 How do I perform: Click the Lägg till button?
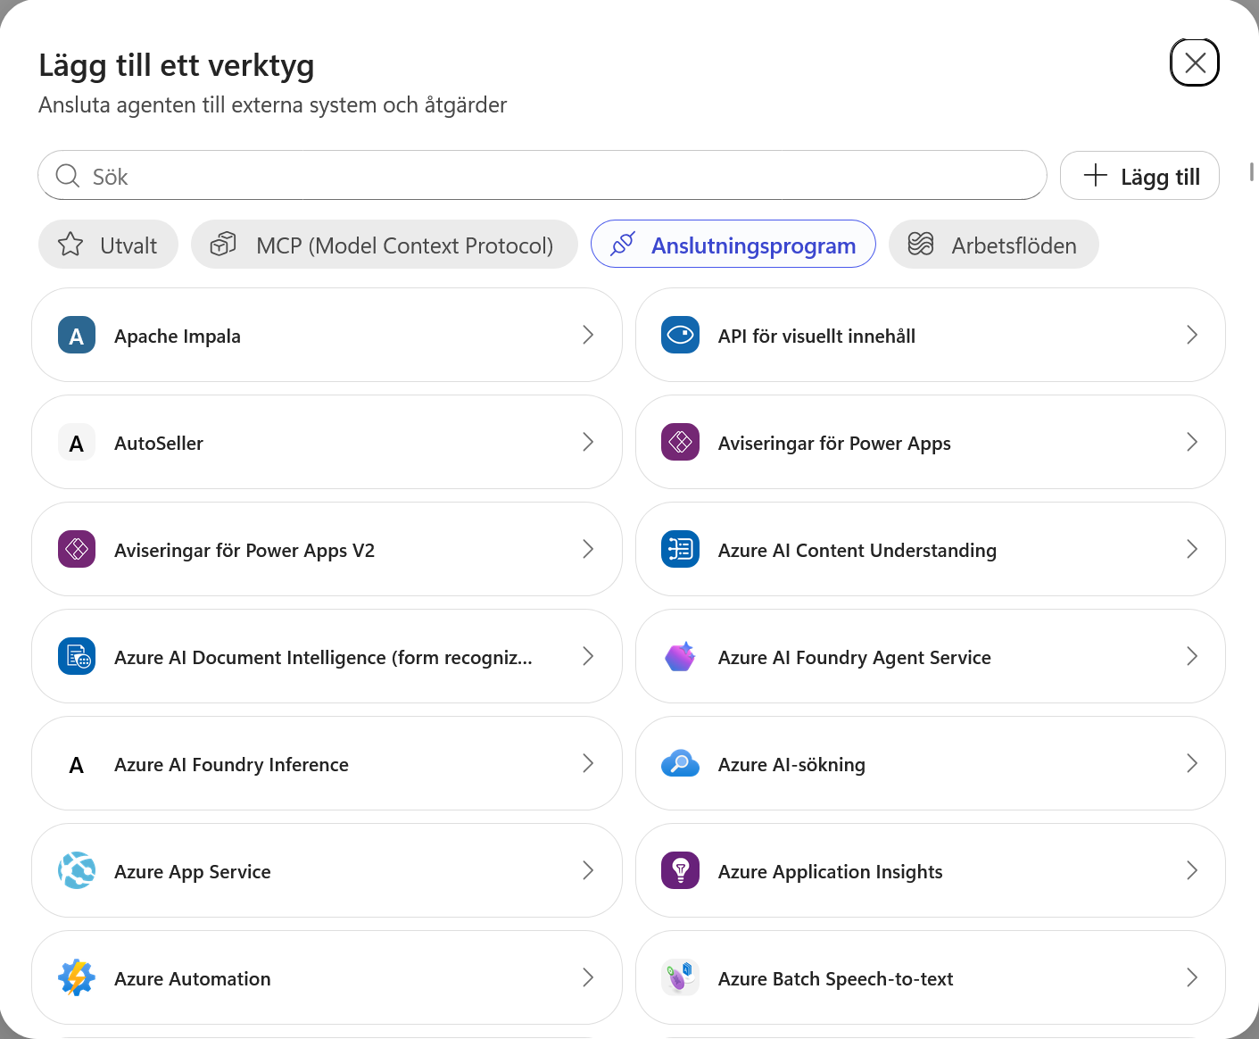(x=1139, y=176)
